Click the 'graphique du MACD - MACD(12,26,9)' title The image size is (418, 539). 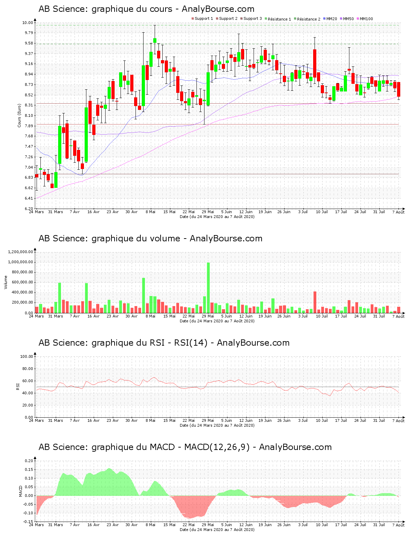point(185,447)
